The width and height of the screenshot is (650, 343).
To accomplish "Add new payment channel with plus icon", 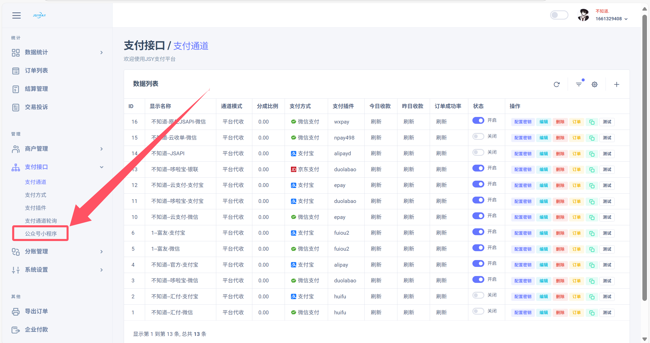I will (x=616, y=84).
